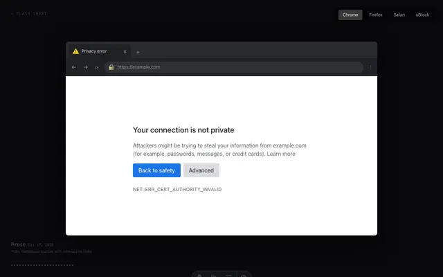
Task: Select the Chrome tab in the top switcher
Action: click(350, 15)
